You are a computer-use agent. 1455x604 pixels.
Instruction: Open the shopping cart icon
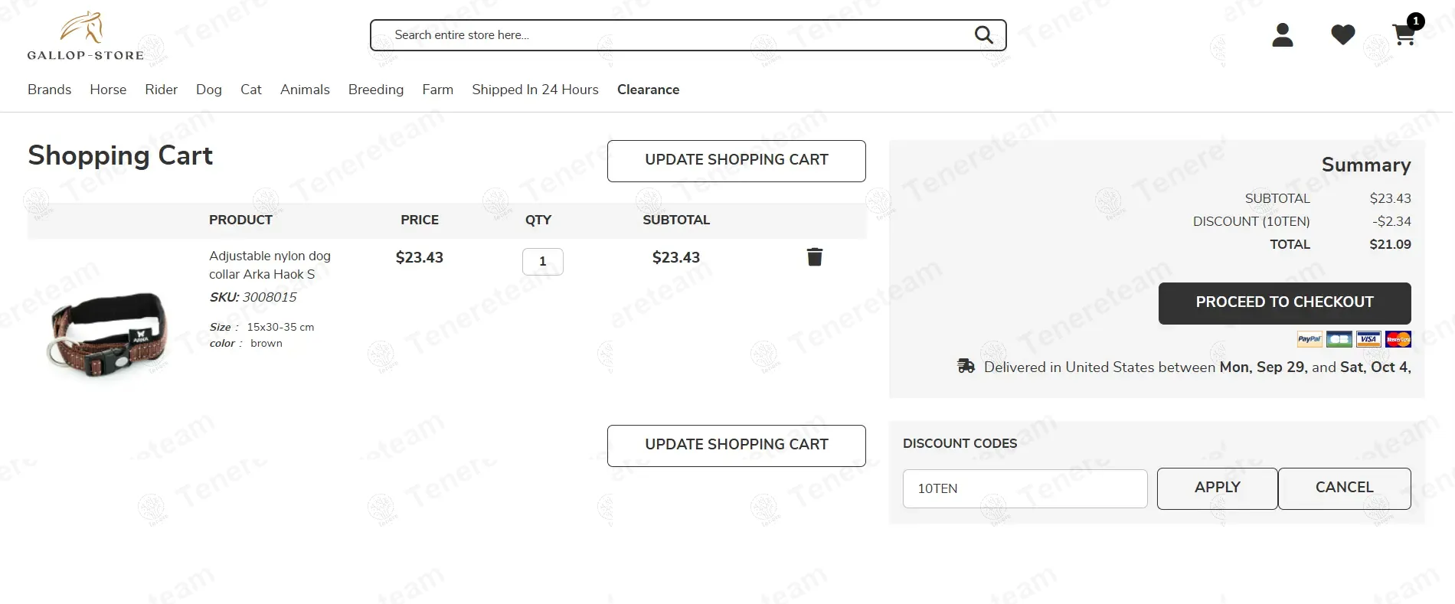click(1403, 35)
